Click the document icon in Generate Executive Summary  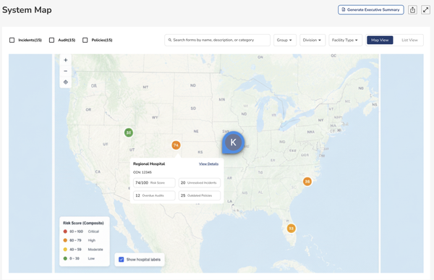(343, 9)
